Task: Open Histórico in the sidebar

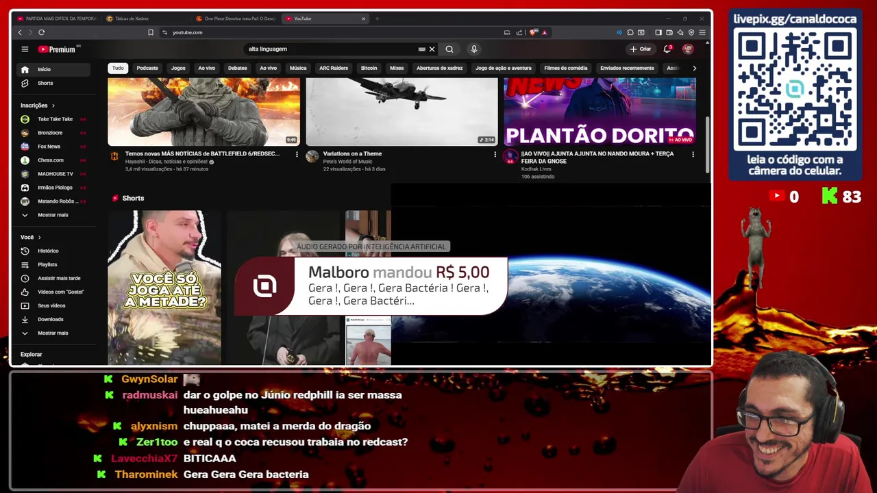Action: (x=53, y=251)
